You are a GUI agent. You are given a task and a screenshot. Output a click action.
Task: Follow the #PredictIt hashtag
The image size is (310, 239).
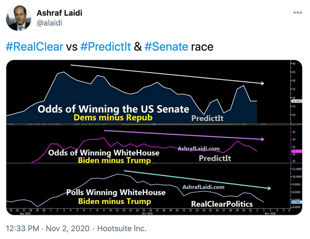(106, 47)
